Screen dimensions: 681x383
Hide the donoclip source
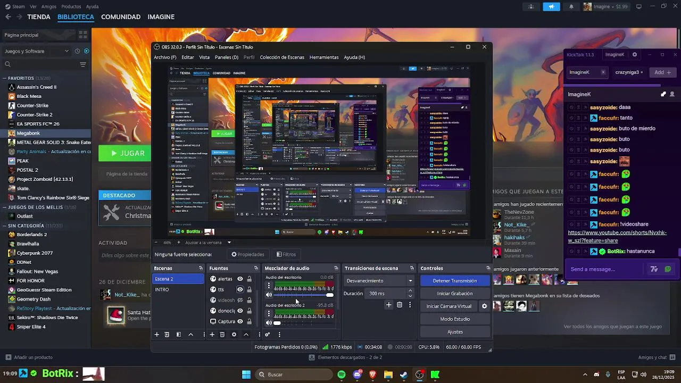pos(240,311)
